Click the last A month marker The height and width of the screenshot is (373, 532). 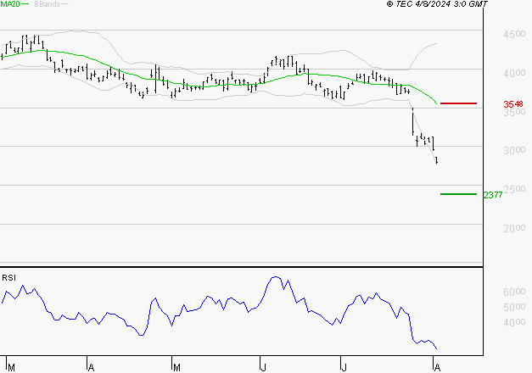(x=437, y=368)
